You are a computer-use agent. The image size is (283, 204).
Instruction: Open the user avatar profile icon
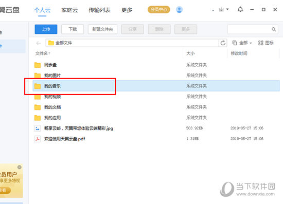tap(179, 10)
